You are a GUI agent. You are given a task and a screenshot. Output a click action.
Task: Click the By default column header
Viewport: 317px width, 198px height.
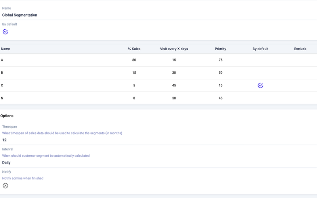tap(260, 49)
